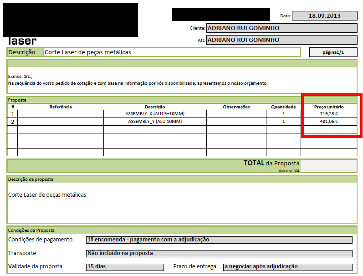
Task: Click the Transporte label
Action: click(22, 253)
